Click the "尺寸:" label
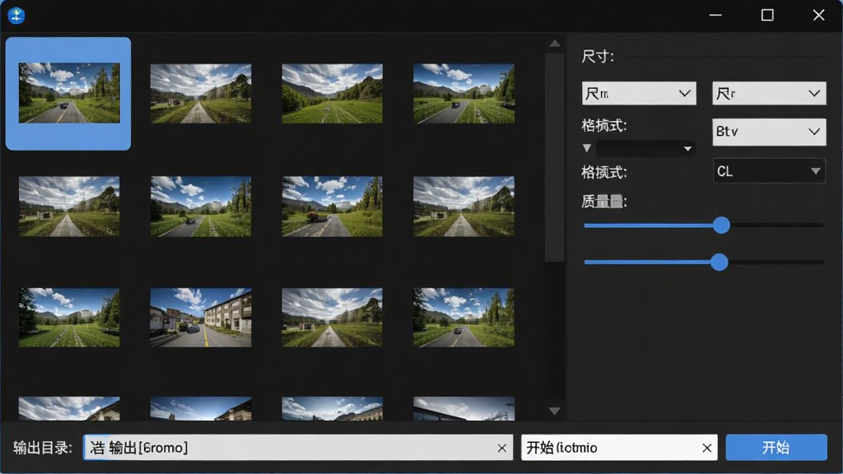The width and height of the screenshot is (843, 474). [598, 57]
